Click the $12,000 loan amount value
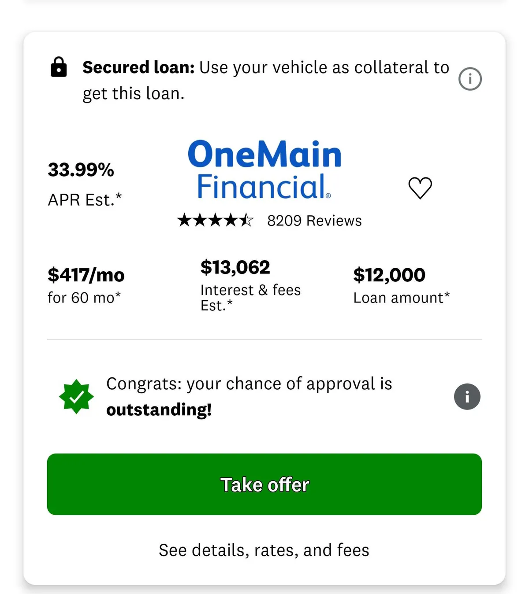 click(x=389, y=275)
